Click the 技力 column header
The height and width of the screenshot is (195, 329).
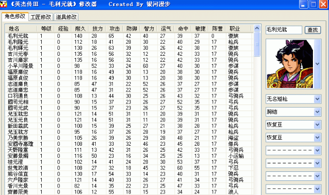click(97, 29)
